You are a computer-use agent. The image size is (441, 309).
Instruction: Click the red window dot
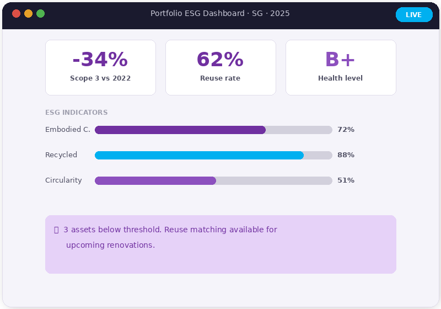16,14
